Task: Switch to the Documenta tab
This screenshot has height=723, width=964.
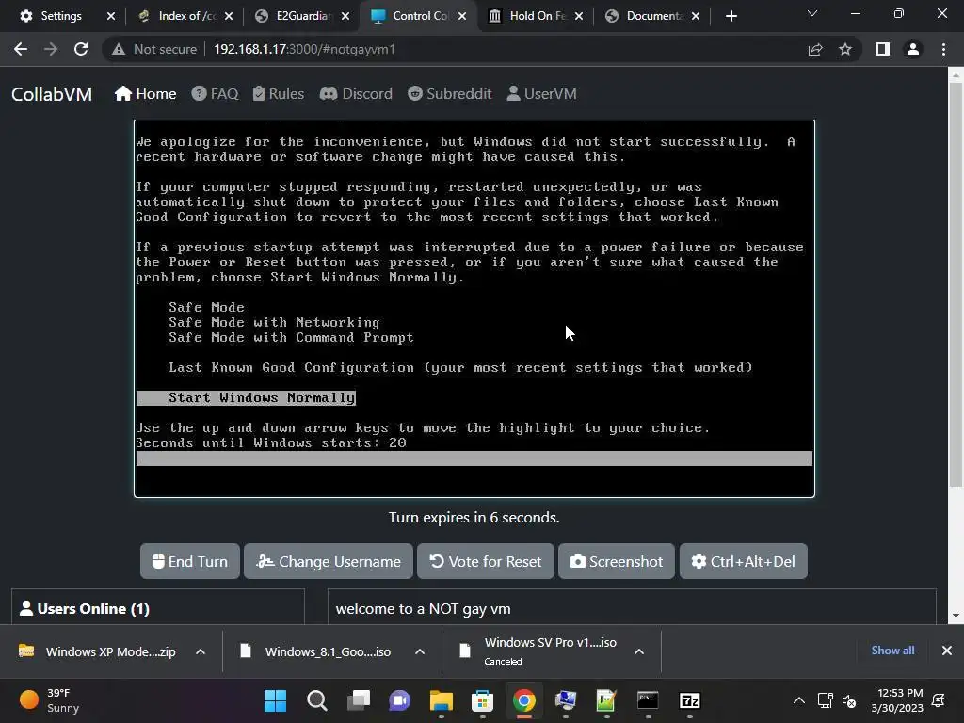Action: pos(653,16)
